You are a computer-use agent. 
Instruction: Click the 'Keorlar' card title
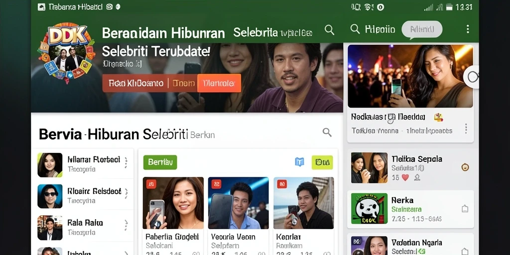coord(288,237)
